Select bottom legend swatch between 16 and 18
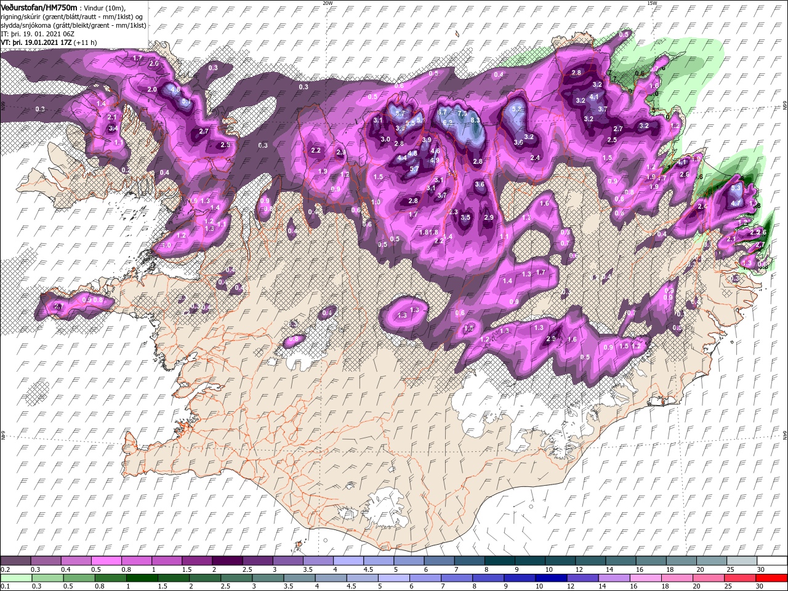 [x=646, y=577]
